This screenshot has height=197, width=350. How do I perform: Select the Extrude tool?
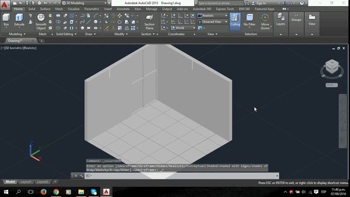point(19,20)
